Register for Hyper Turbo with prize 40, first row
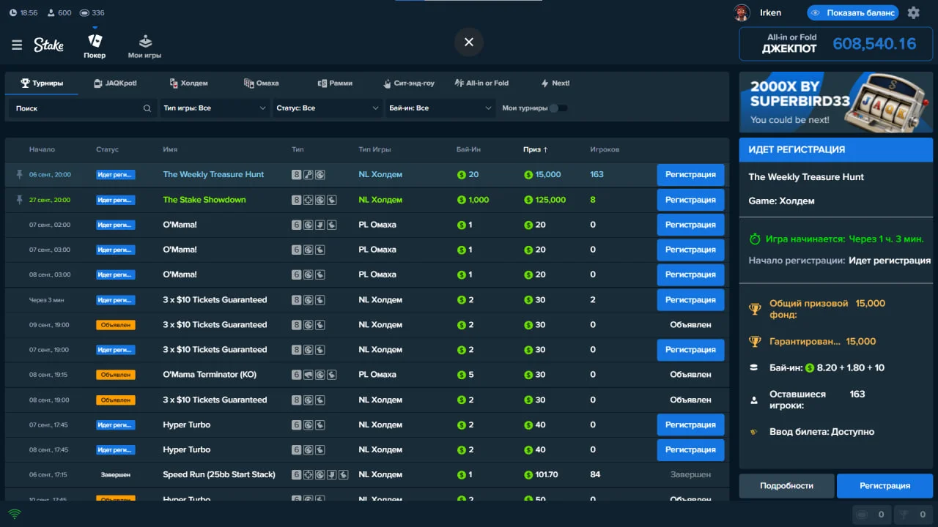This screenshot has width=938, height=527. coord(690,425)
